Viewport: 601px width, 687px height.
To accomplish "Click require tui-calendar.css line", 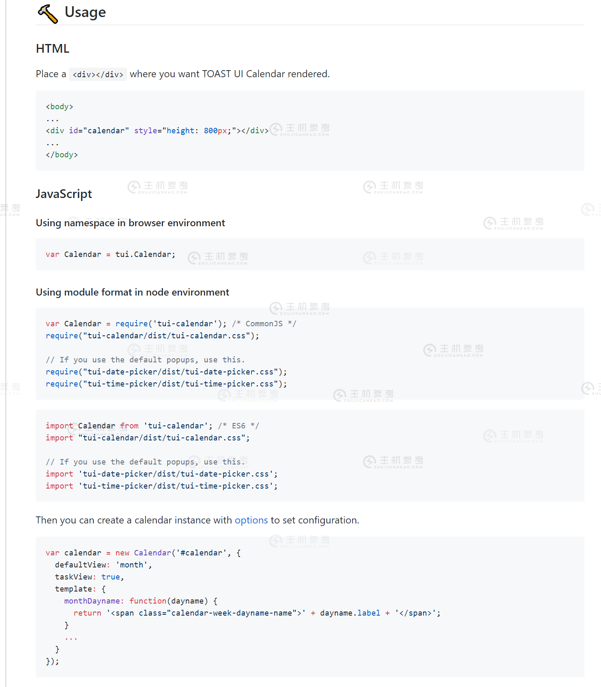I will click(x=152, y=336).
